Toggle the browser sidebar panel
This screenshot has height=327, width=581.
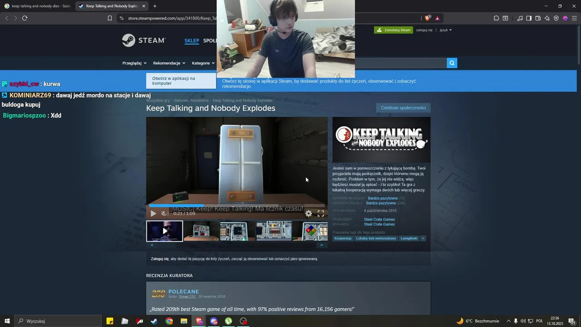point(529,18)
